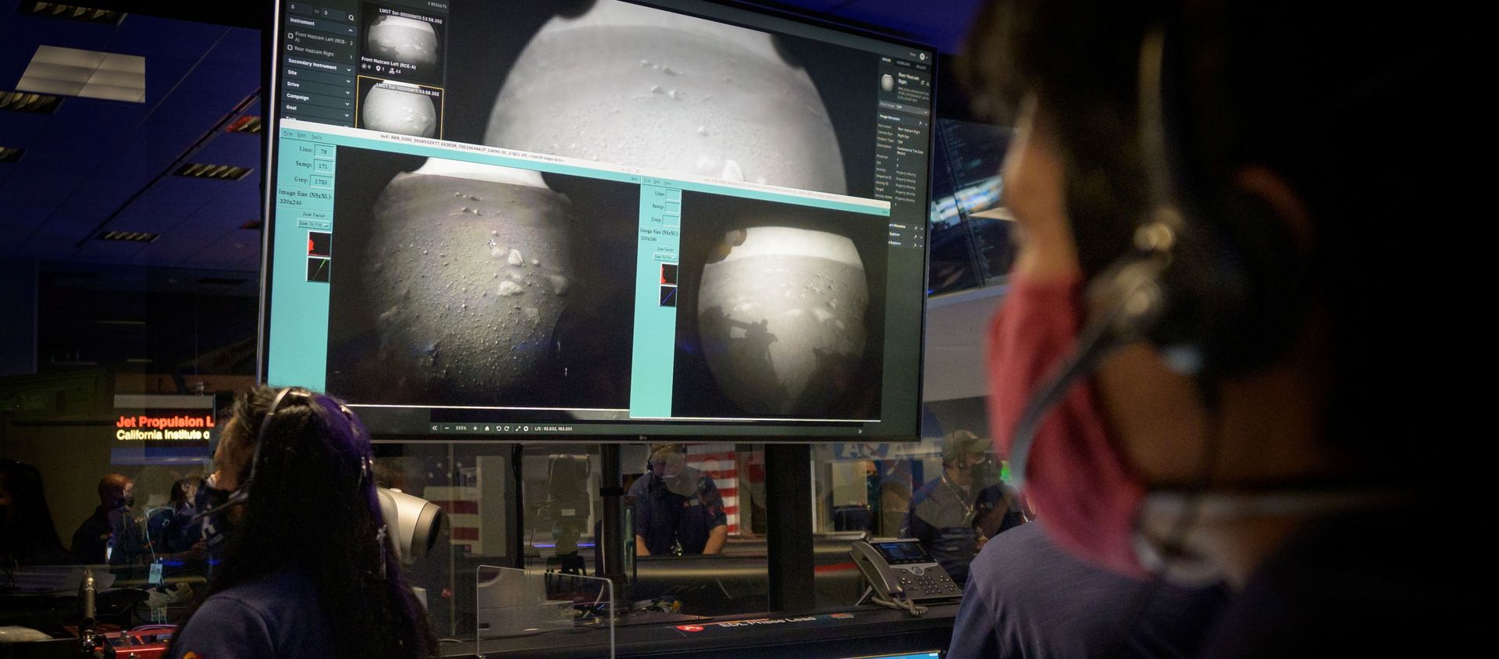The width and height of the screenshot is (1499, 659).
Task: Click the rotate counterclockwise icon
Action: pos(499,429)
